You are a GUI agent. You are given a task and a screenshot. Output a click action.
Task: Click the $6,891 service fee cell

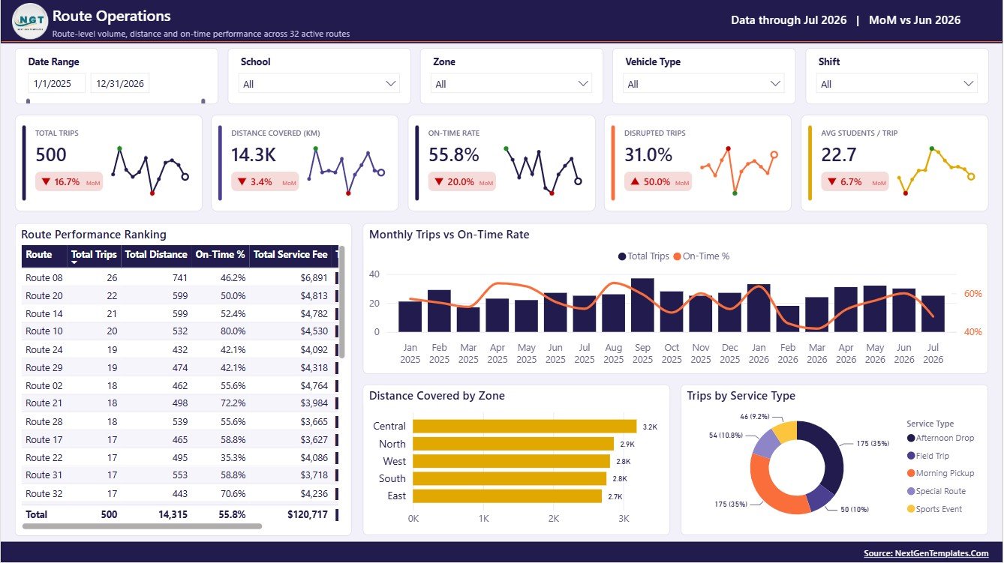coord(314,278)
